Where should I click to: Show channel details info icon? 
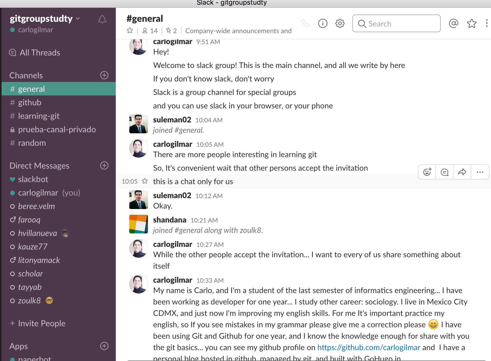pos(323,23)
